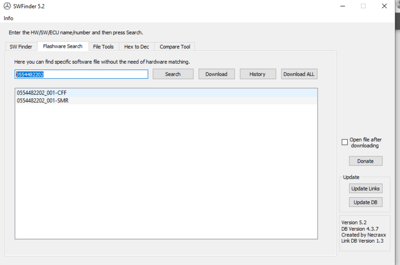Click the Donate button
The height and width of the screenshot is (265, 400).
(x=365, y=161)
